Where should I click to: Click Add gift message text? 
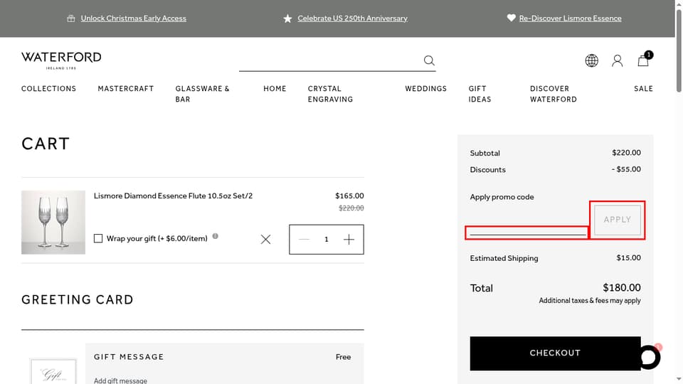[120, 380]
